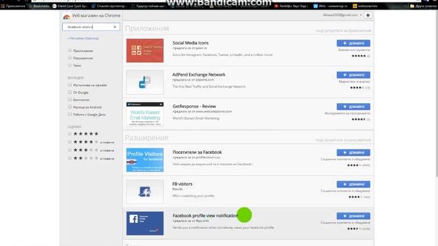Click the Бизнес инструменти category of Social Media Icons

click(x=355, y=50)
